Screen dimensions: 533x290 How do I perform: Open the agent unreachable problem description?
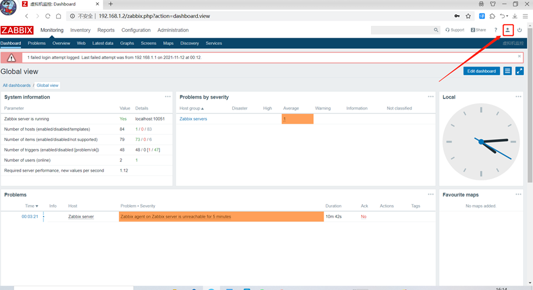click(176, 216)
